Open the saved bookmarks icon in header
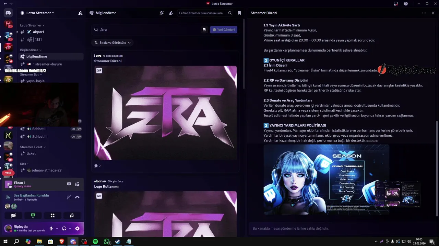 click(x=239, y=13)
